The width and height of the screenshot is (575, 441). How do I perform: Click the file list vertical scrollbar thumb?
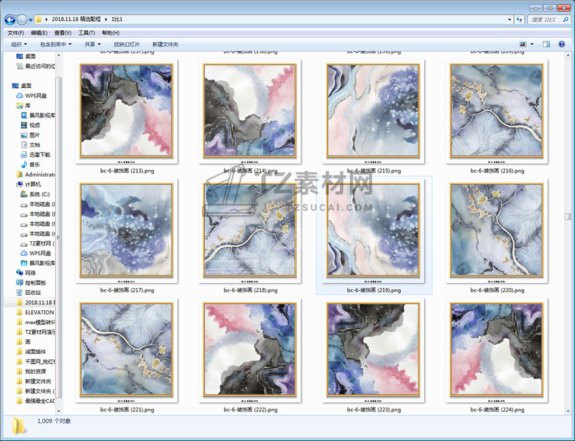click(568, 217)
